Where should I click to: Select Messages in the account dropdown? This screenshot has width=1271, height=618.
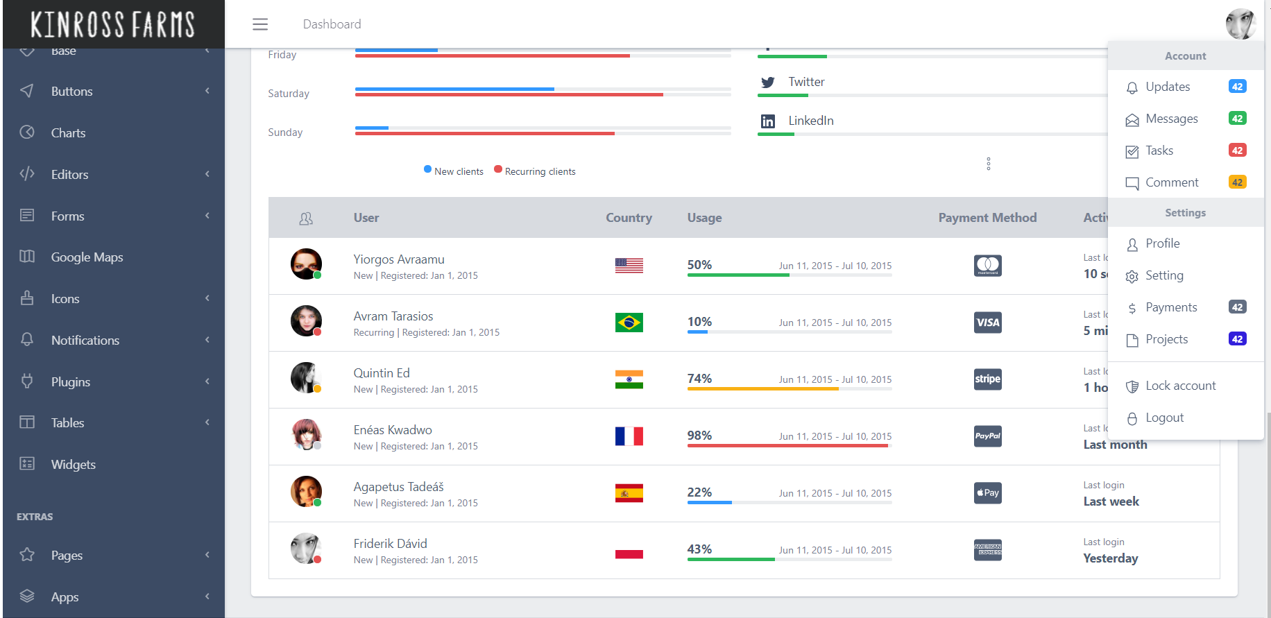pyautogui.click(x=1171, y=119)
